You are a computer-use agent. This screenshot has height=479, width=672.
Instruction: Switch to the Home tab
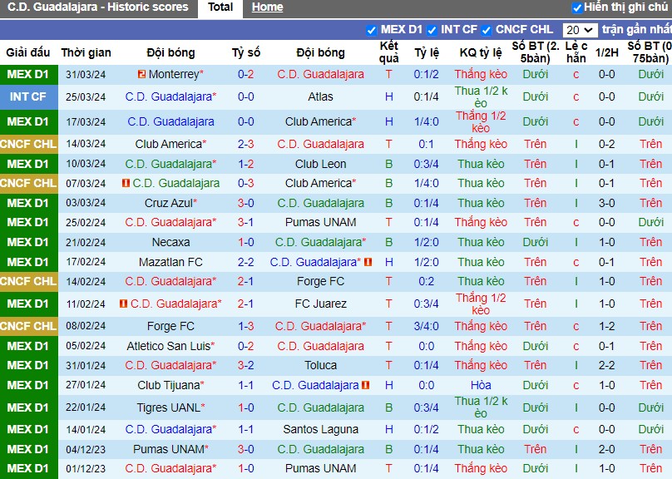click(268, 7)
